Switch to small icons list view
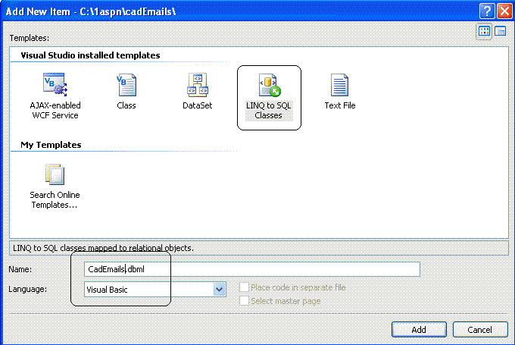The width and height of the screenshot is (515, 345). 501,32
